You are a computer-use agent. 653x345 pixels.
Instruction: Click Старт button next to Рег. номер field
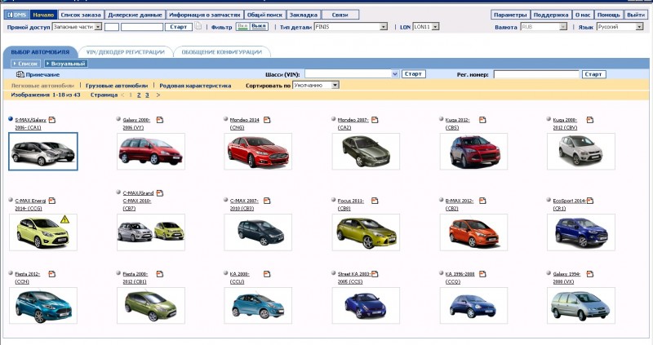click(x=593, y=74)
